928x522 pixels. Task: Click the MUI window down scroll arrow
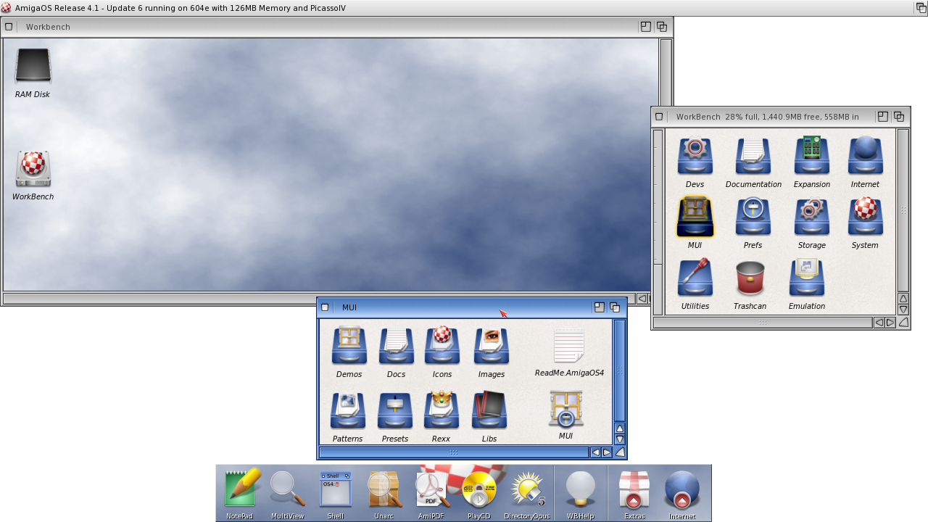[620, 439]
